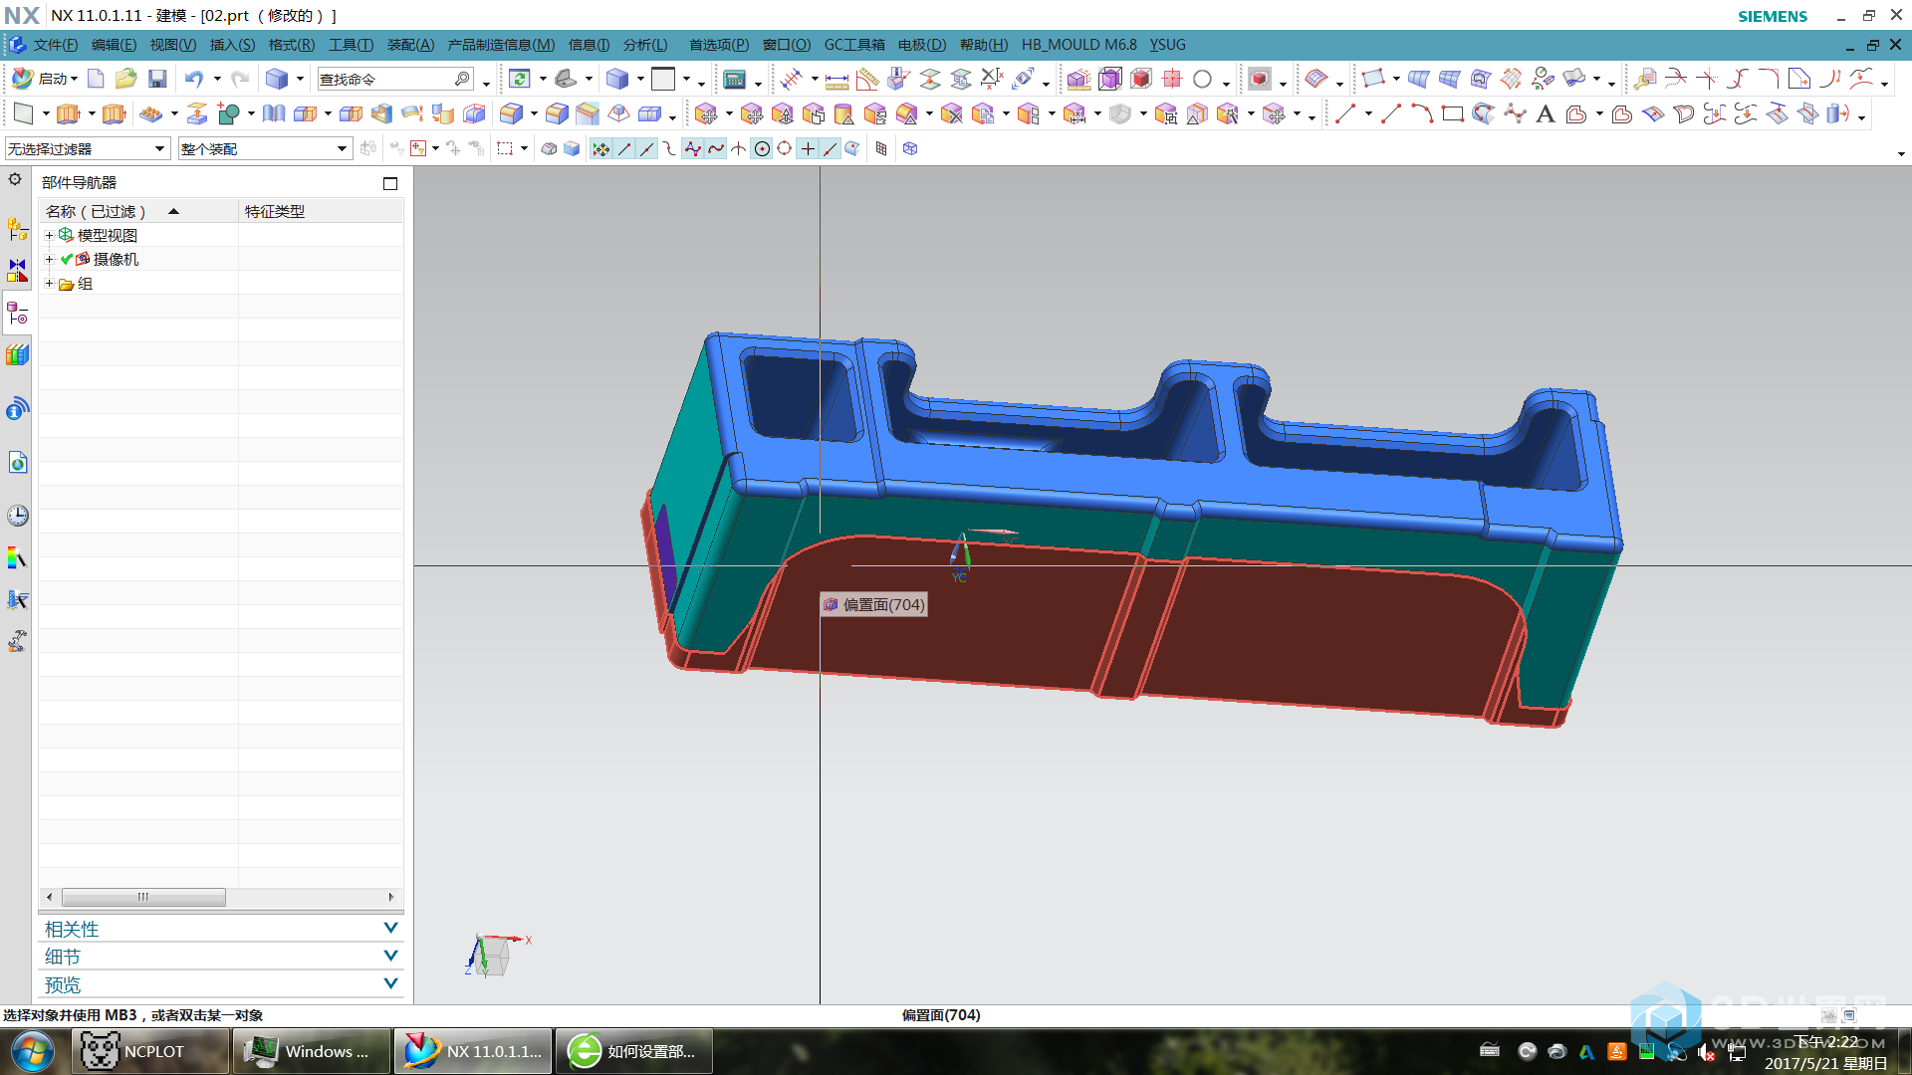The height and width of the screenshot is (1075, 1912).
Task: Create a new file with the New icon
Action: (x=96, y=79)
